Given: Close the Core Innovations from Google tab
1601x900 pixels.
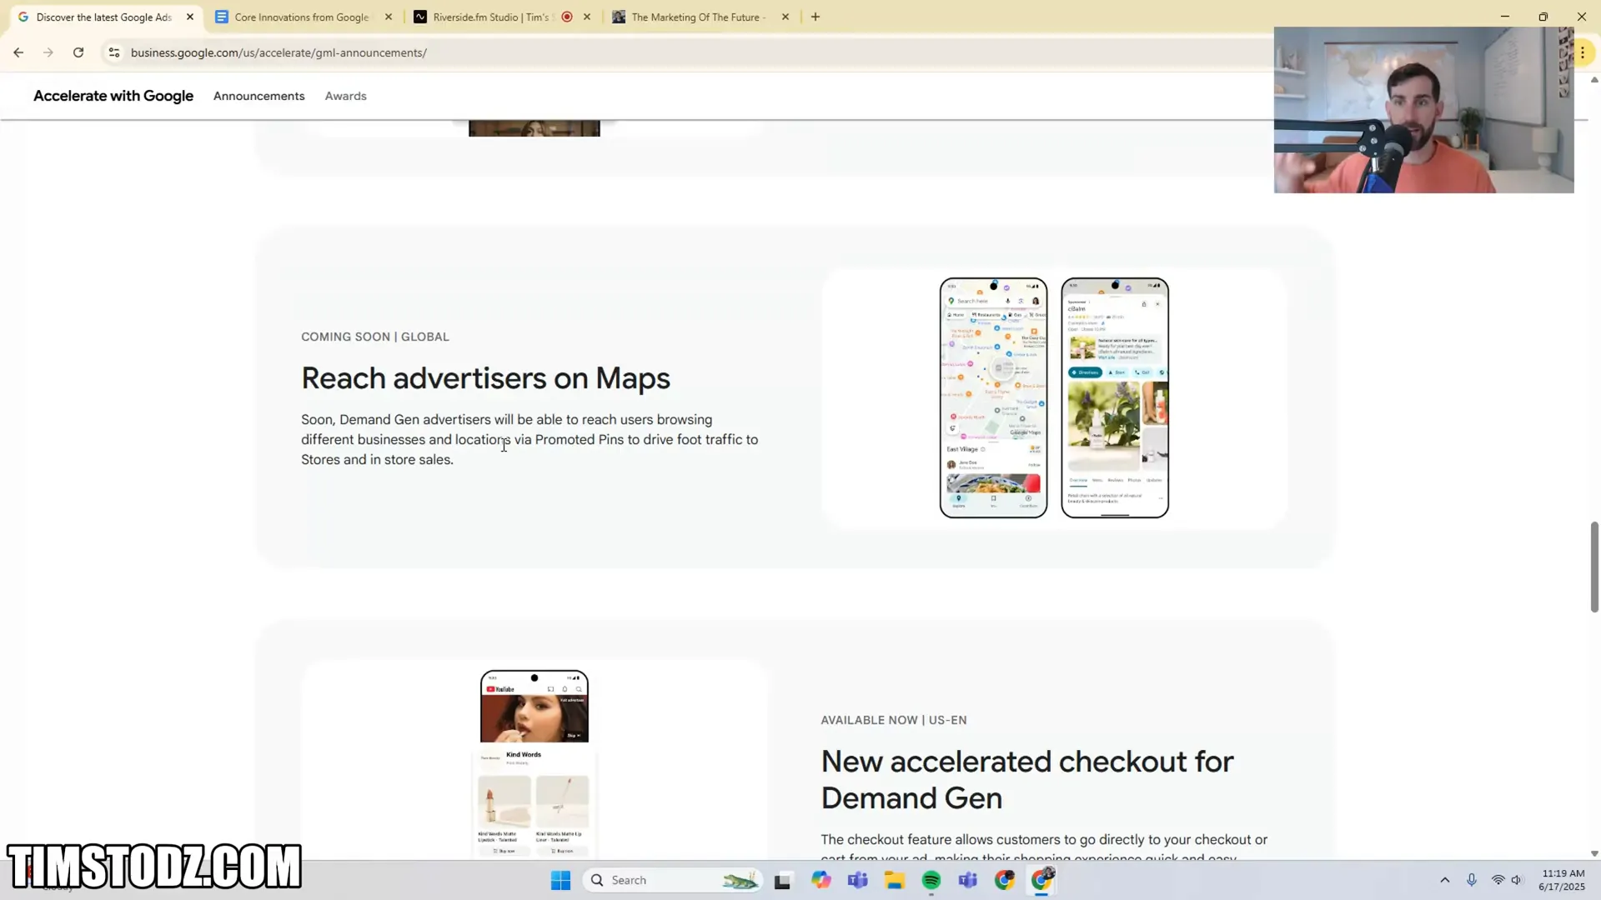Looking at the screenshot, I should (x=389, y=17).
